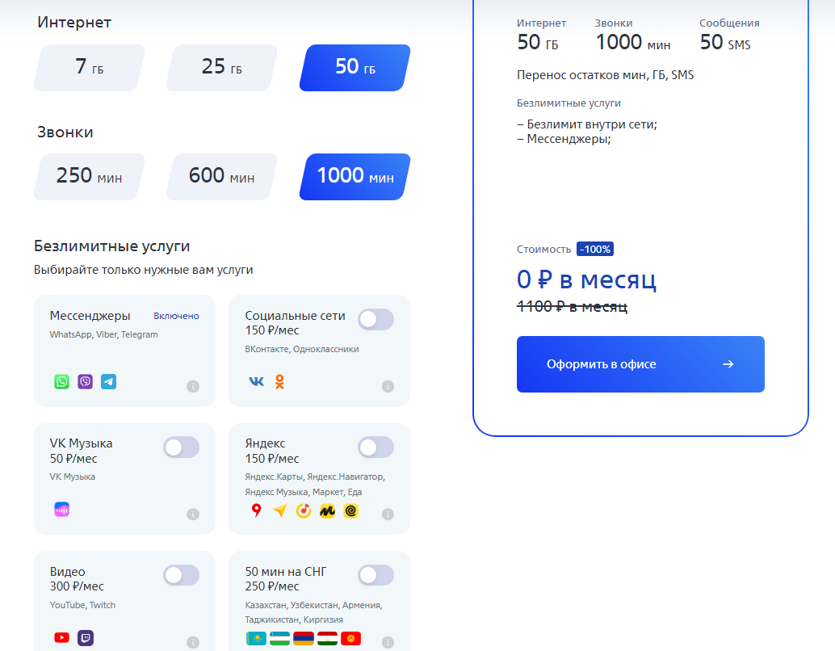
Task: Select the 7 ГБ internet option
Action: pyautogui.click(x=89, y=67)
